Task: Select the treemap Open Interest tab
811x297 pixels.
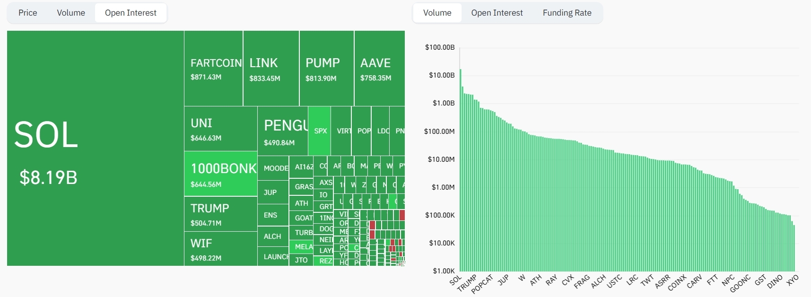Action: click(131, 13)
